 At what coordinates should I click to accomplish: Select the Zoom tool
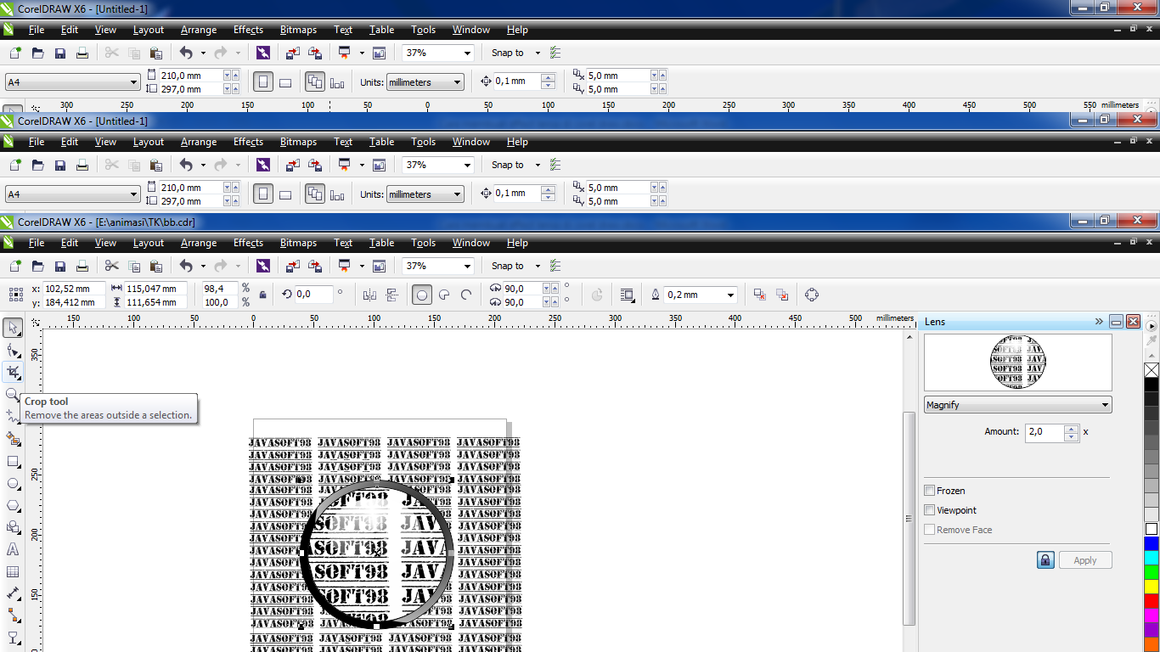(x=12, y=395)
